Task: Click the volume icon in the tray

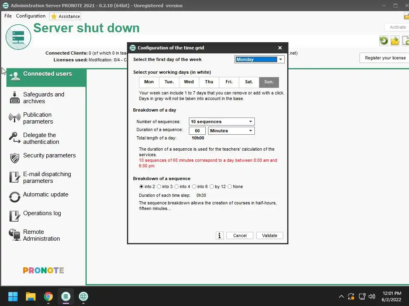Action: (x=372, y=296)
